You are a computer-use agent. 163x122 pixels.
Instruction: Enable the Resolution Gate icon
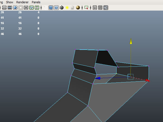(x=15, y=8)
